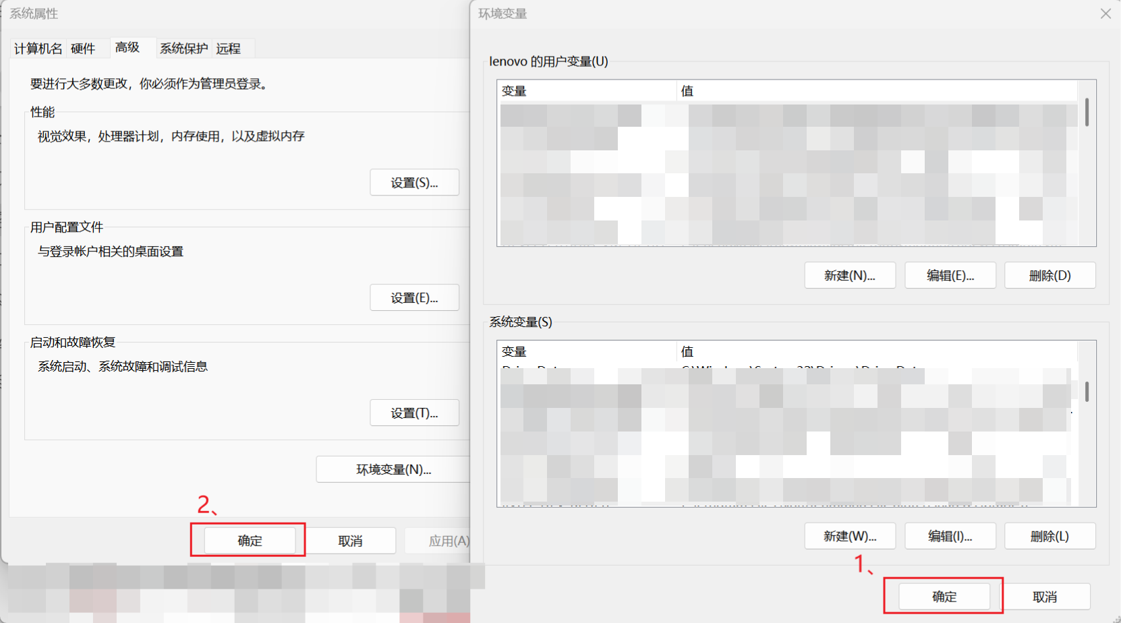This screenshot has height=623, width=1121.
Task: Cancel the 环境变量 dialog with 取消
Action: pos(1043,596)
